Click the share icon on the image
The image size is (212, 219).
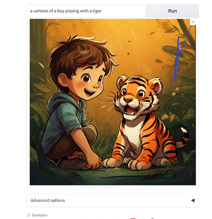coord(193,22)
